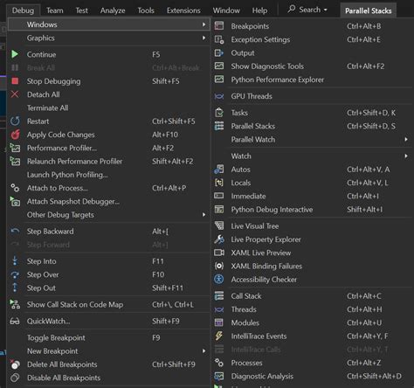
Task: Click the Restart circular arrow icon
Action: (x=15, y=121)
